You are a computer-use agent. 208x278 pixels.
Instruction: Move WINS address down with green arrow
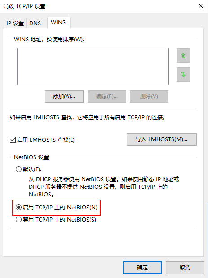(183, 74)
